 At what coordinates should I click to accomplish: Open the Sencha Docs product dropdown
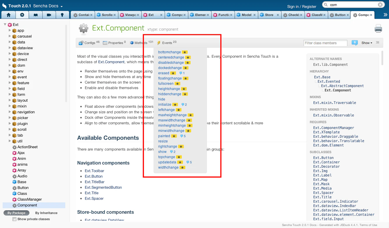pos(48,6)
